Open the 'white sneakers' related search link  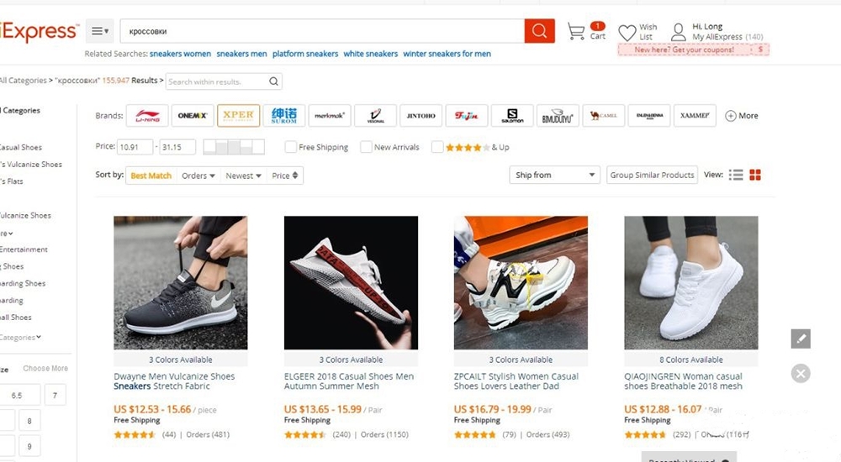click(x=370, y=54)
